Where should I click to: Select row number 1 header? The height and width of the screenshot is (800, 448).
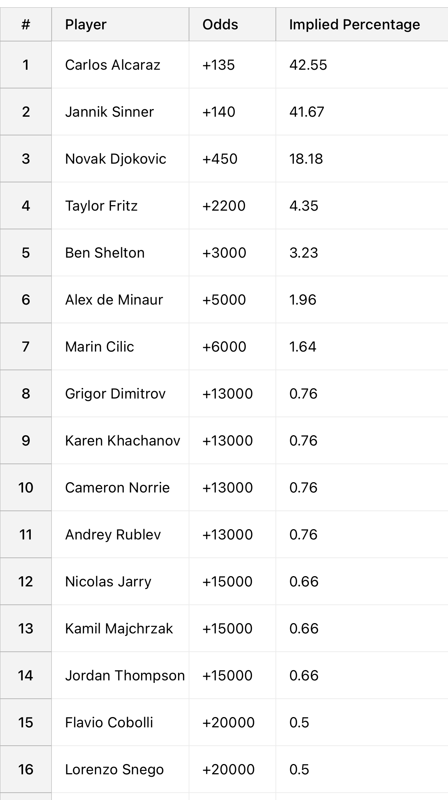(x=26, y=65)
